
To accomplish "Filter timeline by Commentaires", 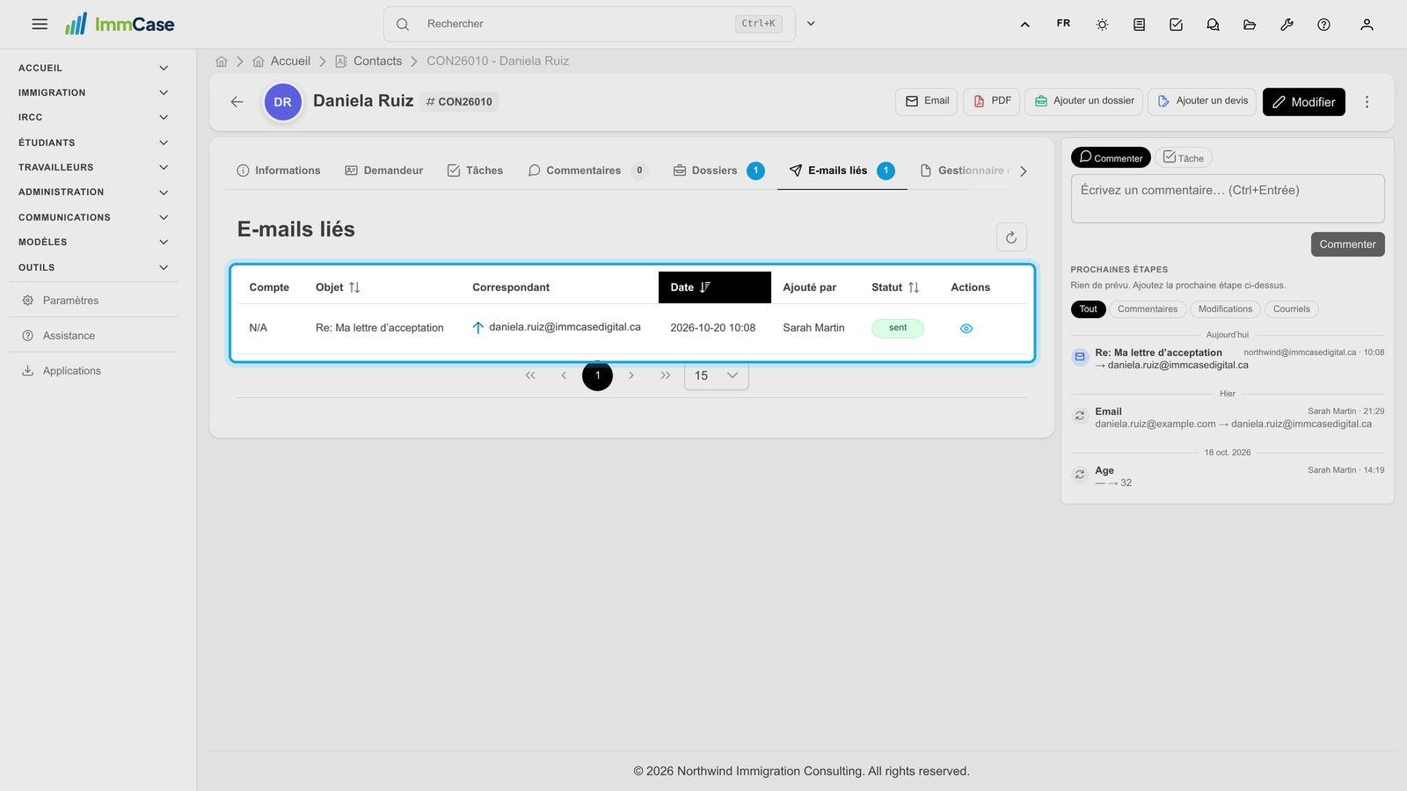I will pos(1148,309).
